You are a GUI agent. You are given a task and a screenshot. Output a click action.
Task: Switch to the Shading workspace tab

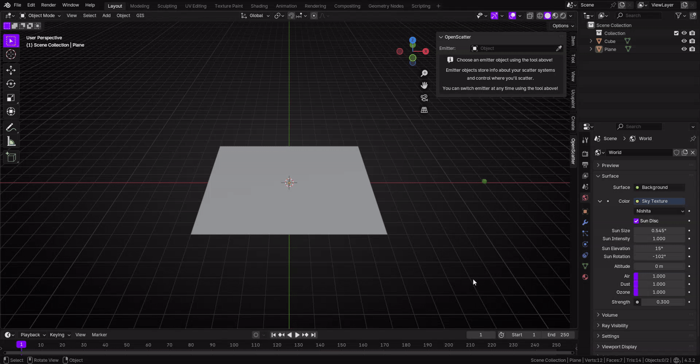coord(259,6)
